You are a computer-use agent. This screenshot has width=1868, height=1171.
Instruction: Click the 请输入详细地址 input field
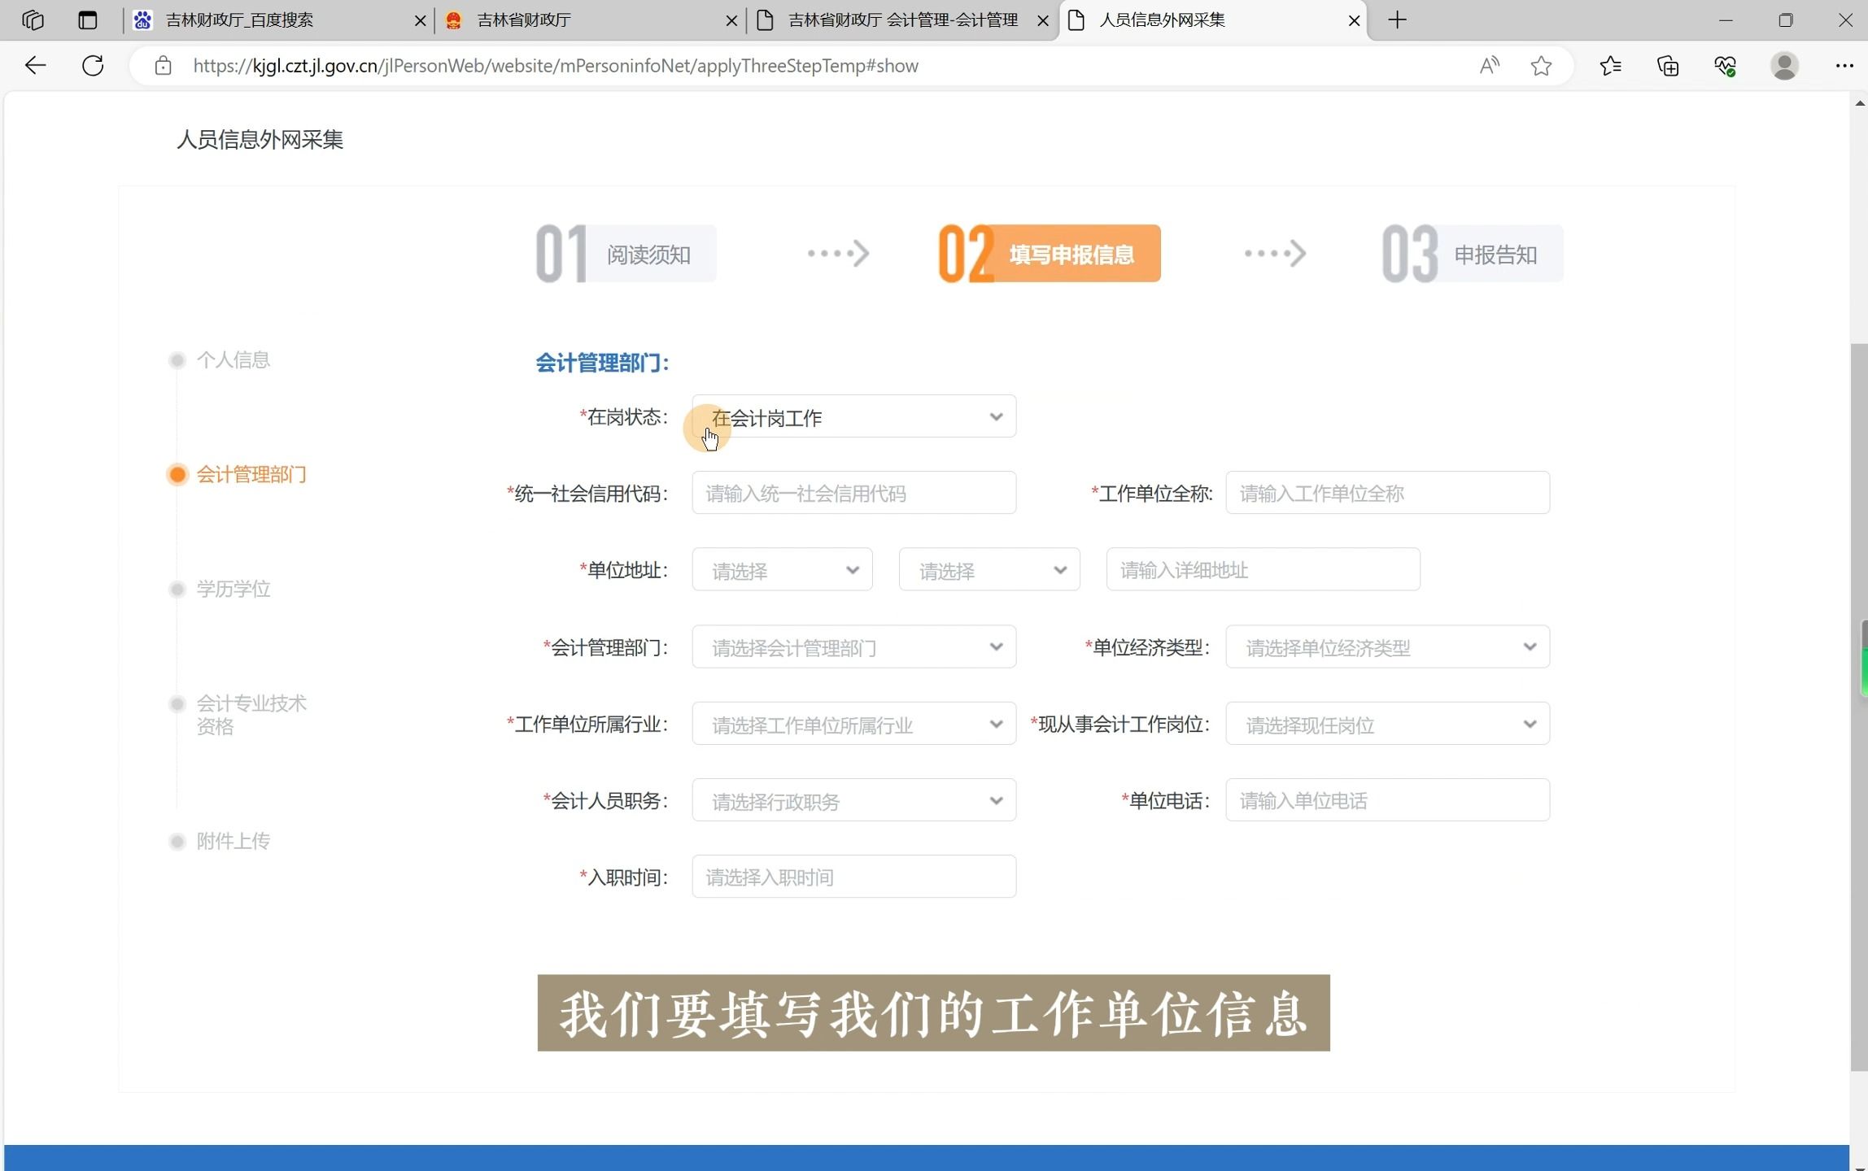tap(1263, 569)
